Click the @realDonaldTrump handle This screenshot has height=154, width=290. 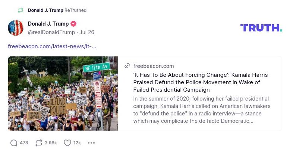pyautogui.click(x=51, y=32)
